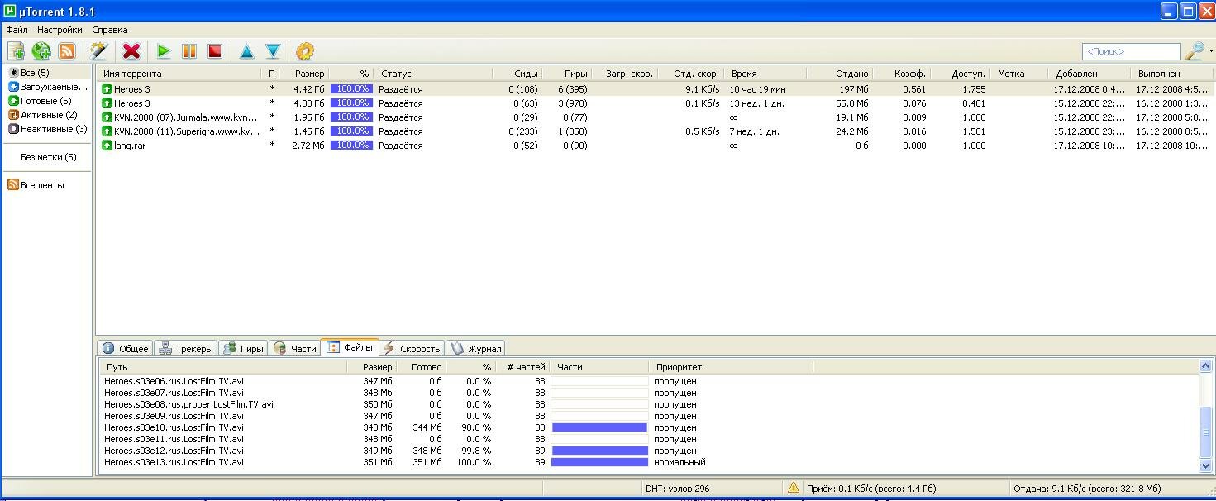Sort files by Приоритет column header
The image size is (1216, 501).
tap(731, 367)
